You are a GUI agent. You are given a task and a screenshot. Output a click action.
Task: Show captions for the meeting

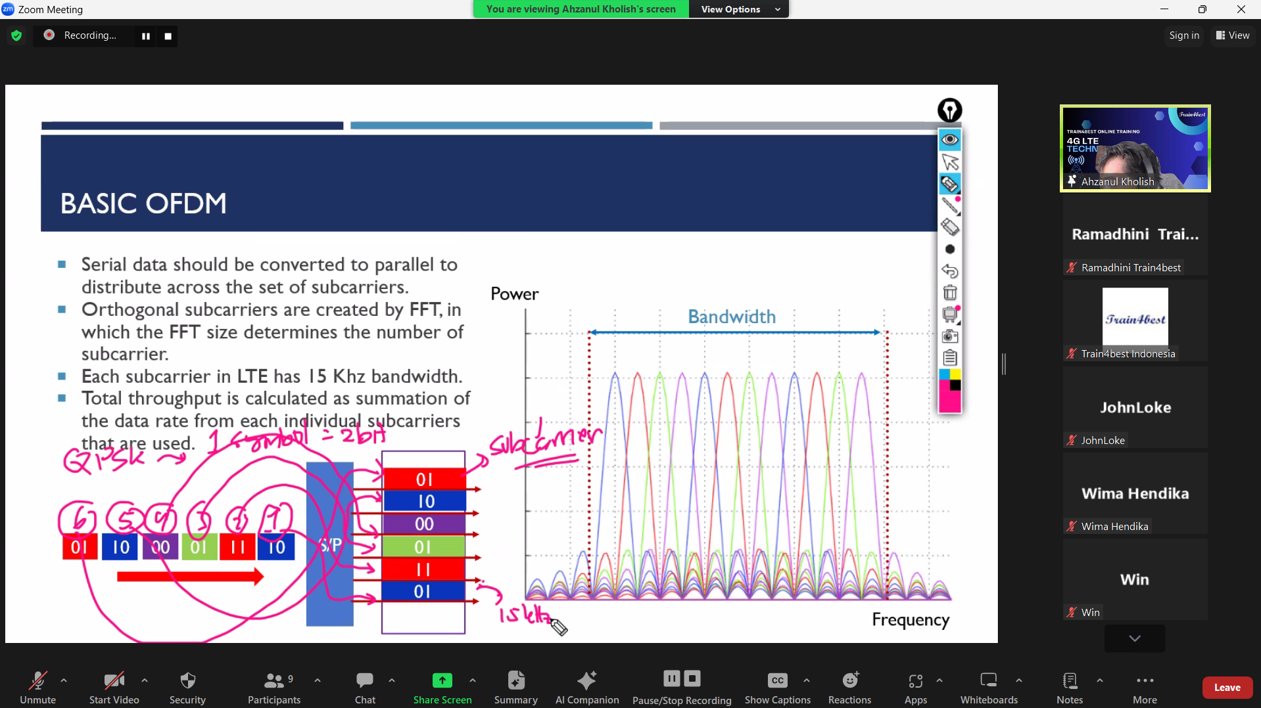click(x=776, y=686)
